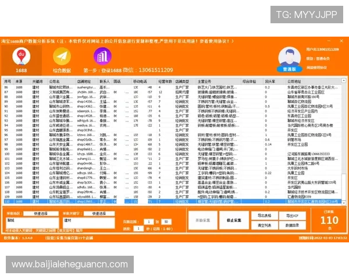This screenshot has height=279, width=349.
Task: Sort by the 移动电话 column header
Action: pos(144,81)
